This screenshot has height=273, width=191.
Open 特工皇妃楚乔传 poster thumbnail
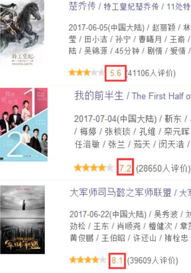[x=22, y=33]
